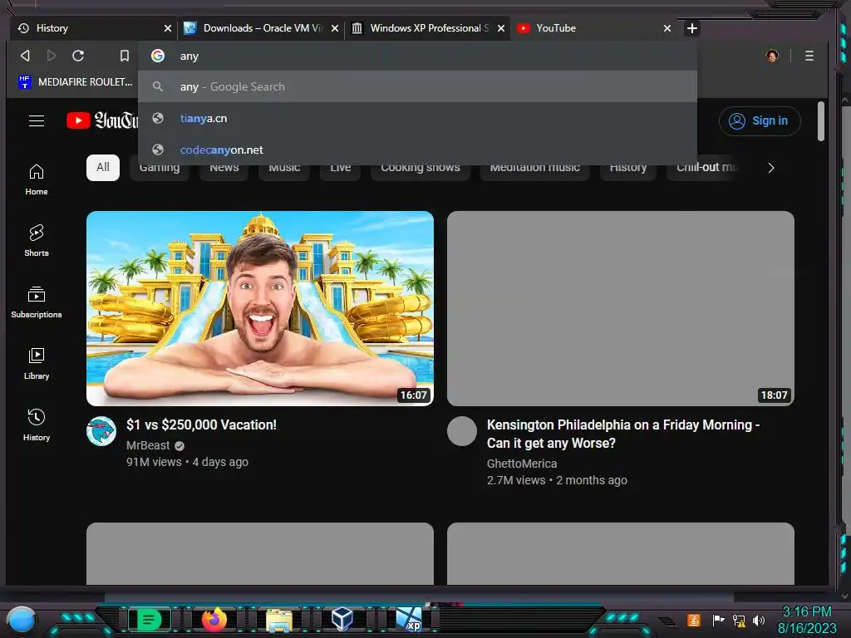Click the '$1 vs $250,000 Vacation!' title
The width and height of the screenshot is (851, 638).
(x=201, y=425)
